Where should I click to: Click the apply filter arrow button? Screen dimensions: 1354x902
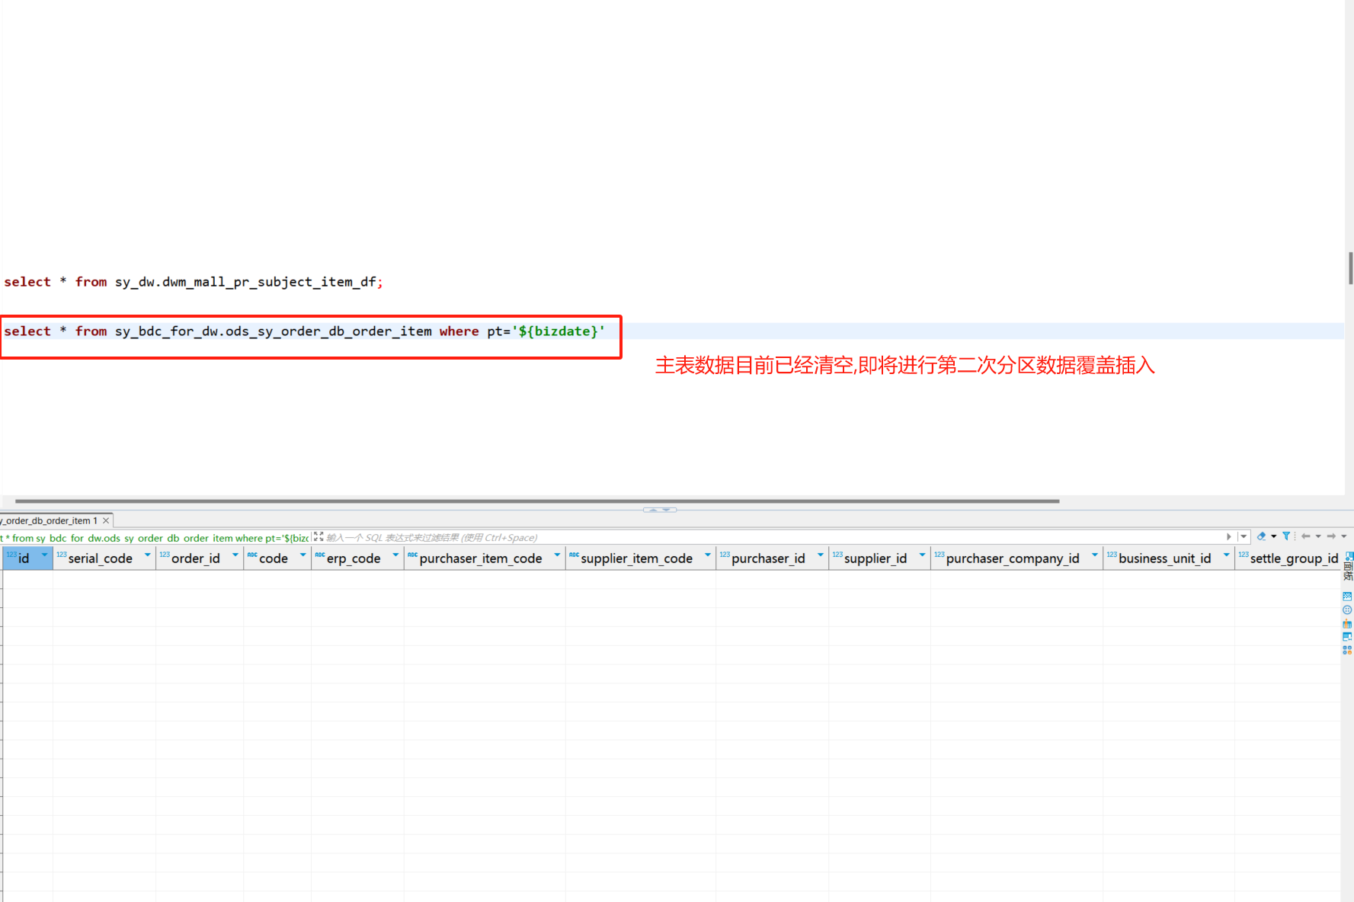click(1228, 537)
